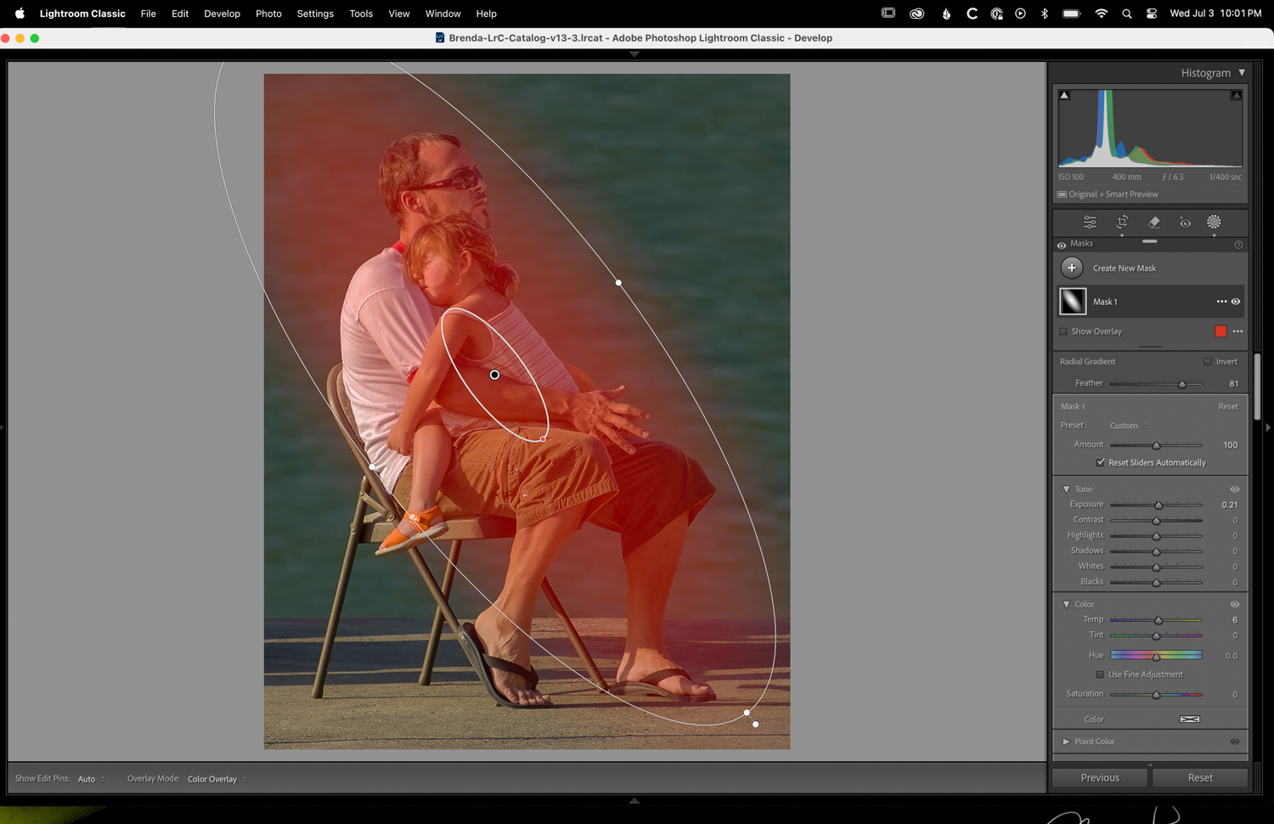
Task: Check the Invert radial gradient box
Action: click(1207, 362)
